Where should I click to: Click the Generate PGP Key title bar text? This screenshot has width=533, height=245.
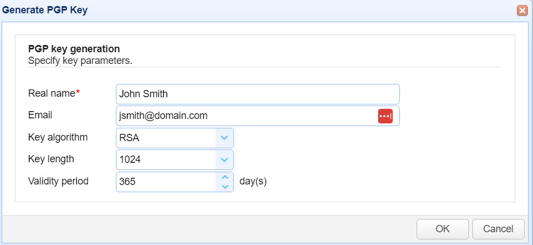point(45,10)
